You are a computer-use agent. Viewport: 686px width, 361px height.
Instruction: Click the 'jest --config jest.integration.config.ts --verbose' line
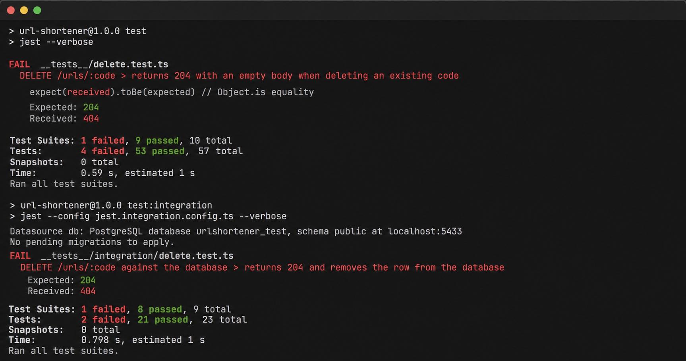(148, 216)
